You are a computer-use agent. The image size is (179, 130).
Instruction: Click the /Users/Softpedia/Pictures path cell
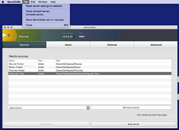[69, 70]
